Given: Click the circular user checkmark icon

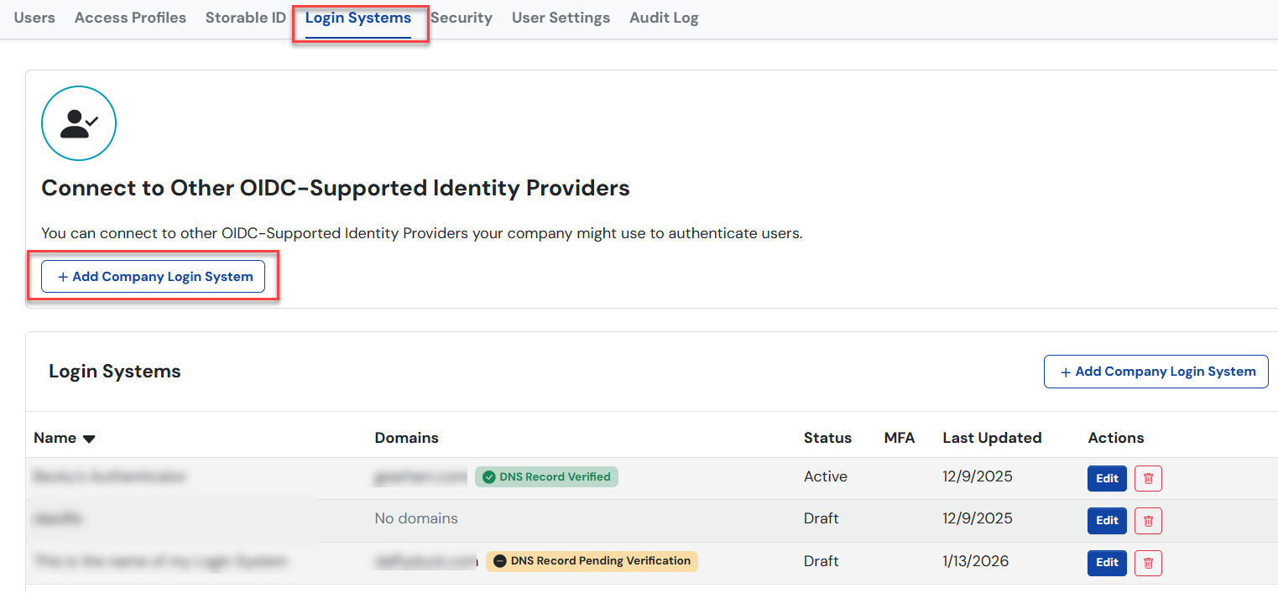Looking at the screenshot, I should click(x=79, y=123).
